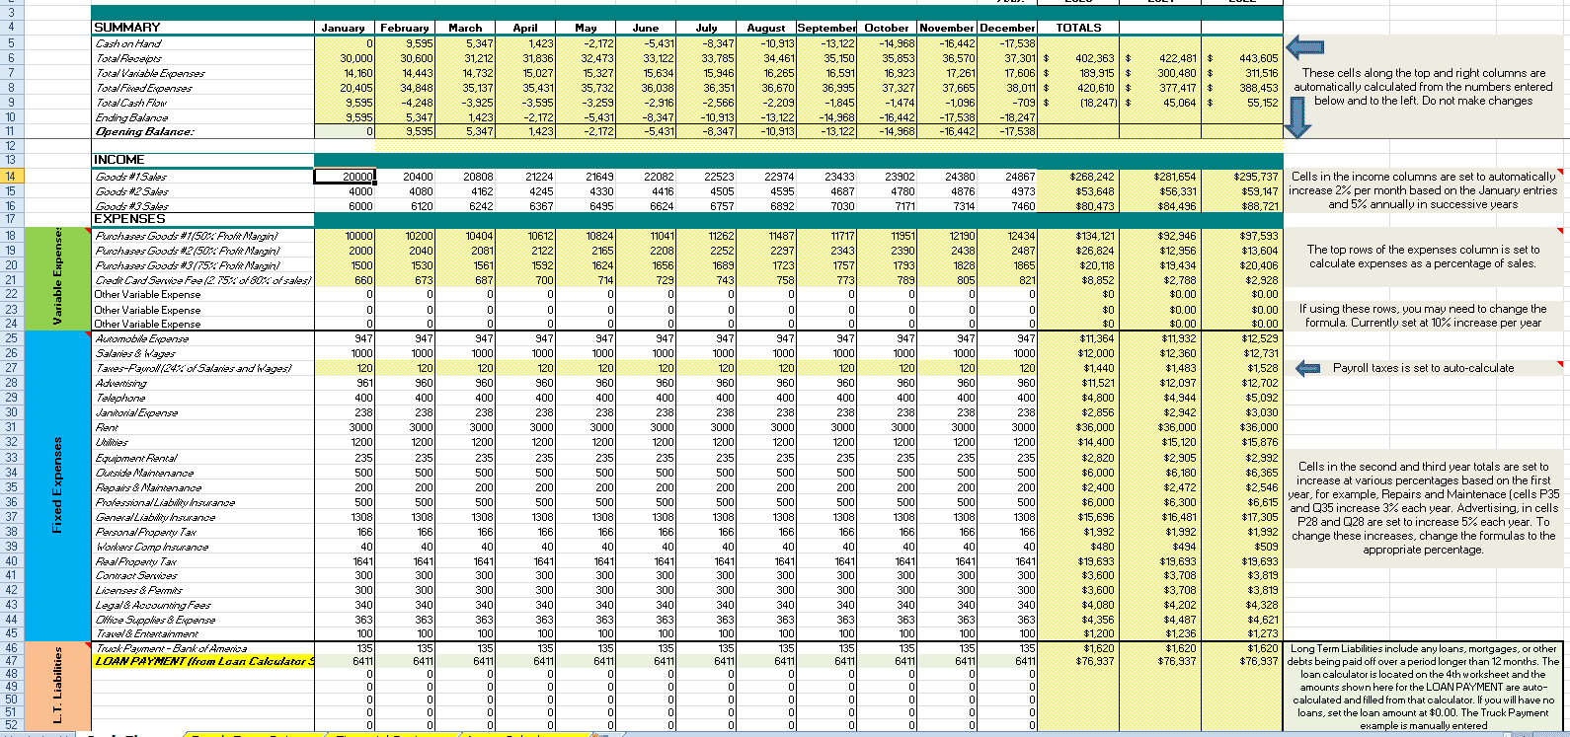Click the Office Supplies & Expense label

(155, 620)
